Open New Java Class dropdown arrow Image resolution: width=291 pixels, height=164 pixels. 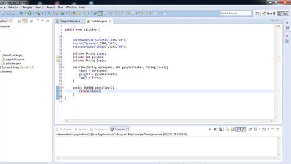(67, 13)
